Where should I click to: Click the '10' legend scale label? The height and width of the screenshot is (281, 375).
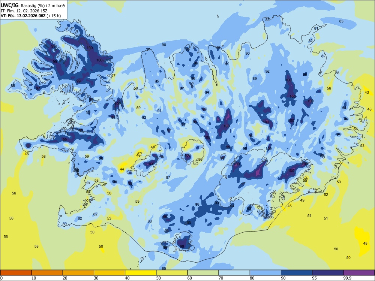tap(34, 278)
